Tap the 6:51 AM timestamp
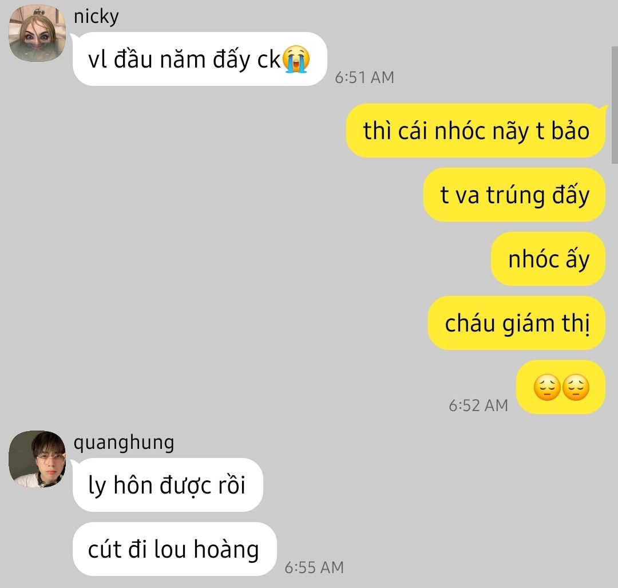Screen dimensions: 618x588 [x=365, y=77]
